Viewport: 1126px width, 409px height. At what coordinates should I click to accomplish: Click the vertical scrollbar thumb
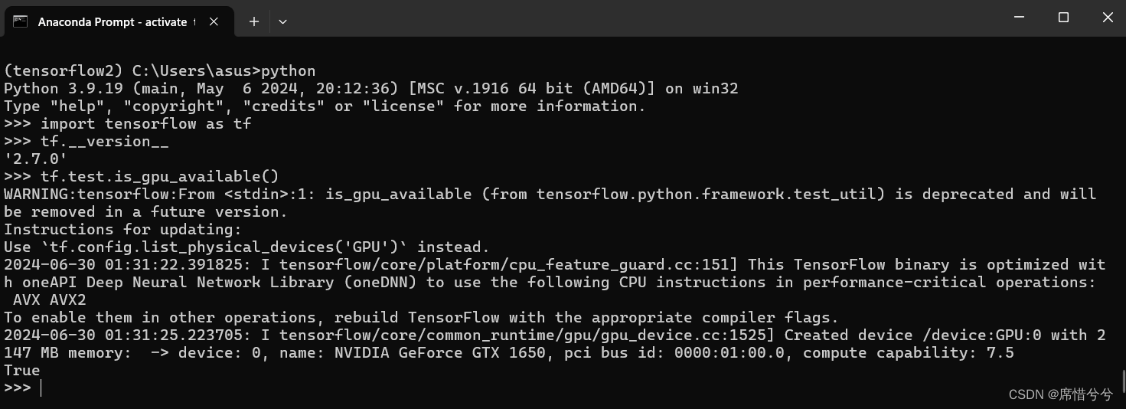tap(1123, 381)
